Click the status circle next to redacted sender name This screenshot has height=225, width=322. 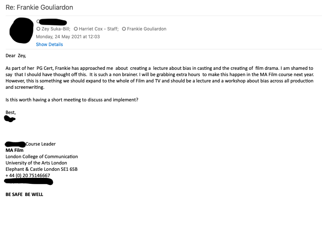[x=38, y=21]
